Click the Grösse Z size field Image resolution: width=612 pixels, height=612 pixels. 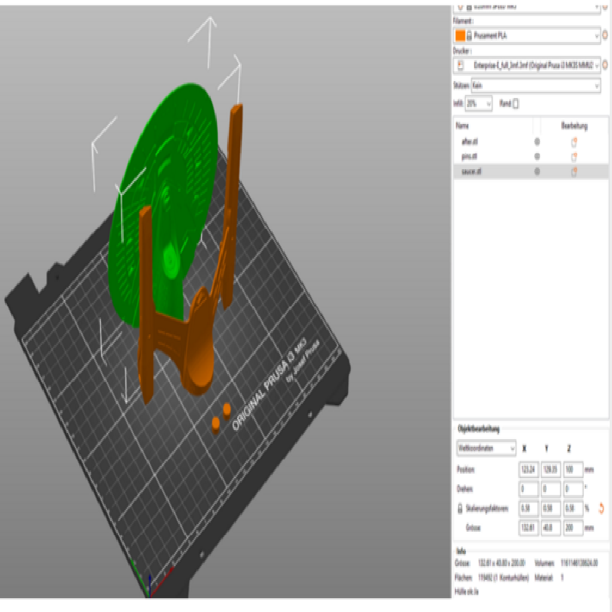tap(573, 528)
